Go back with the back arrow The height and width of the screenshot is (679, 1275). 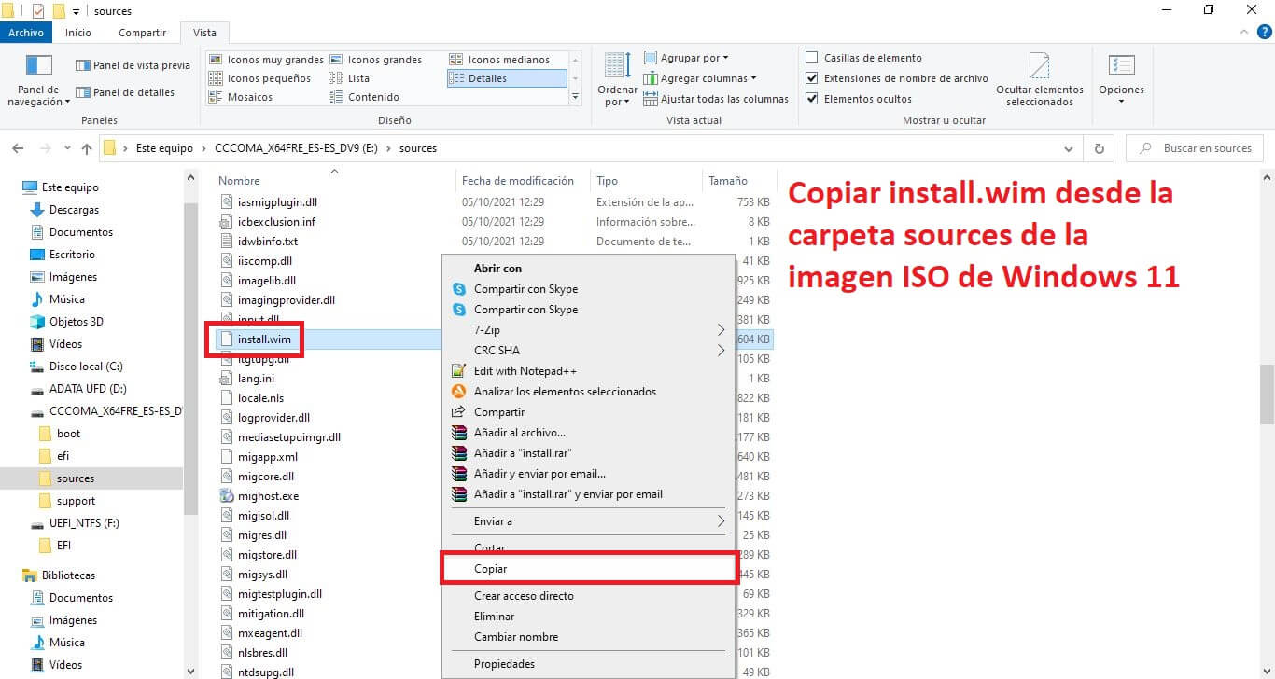(x=19, y=148)
